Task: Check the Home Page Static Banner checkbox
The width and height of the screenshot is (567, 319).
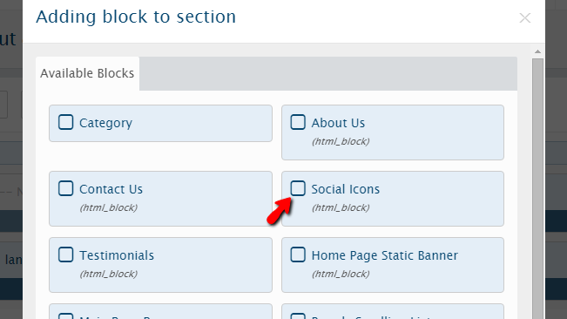Action: (298, 255)
